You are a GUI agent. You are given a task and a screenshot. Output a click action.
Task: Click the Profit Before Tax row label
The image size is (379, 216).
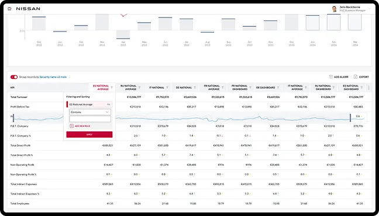[20, 107]
